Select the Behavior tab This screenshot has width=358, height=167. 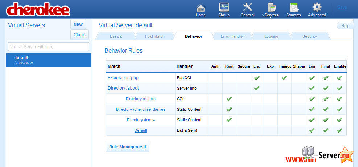point(194,36)
